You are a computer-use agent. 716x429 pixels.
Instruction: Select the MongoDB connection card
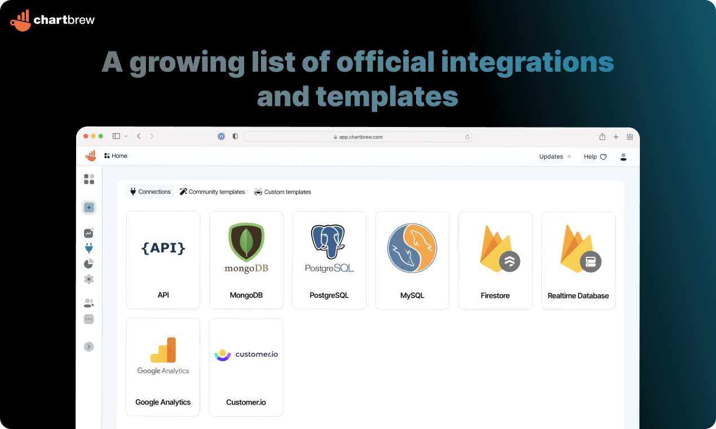(246, 260)
